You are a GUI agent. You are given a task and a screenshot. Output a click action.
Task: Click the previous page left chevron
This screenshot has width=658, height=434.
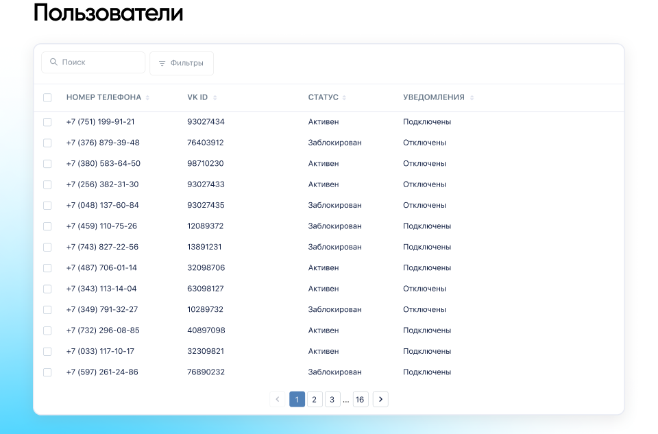[278, 399]
